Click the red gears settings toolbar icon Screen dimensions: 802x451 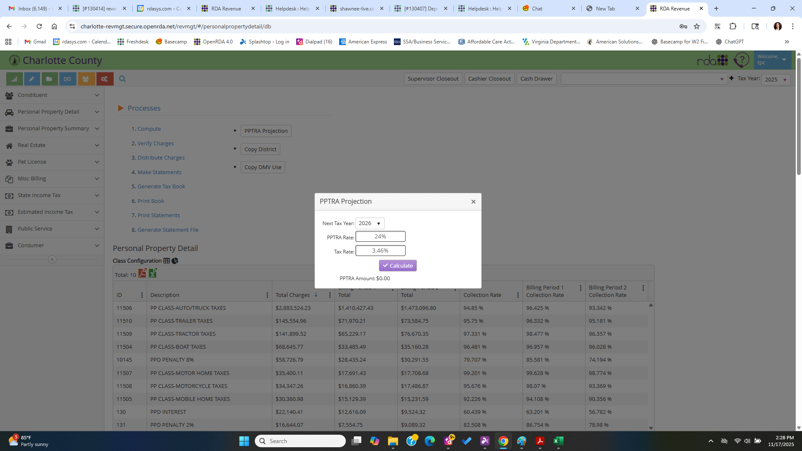click(x=104, y=79)
